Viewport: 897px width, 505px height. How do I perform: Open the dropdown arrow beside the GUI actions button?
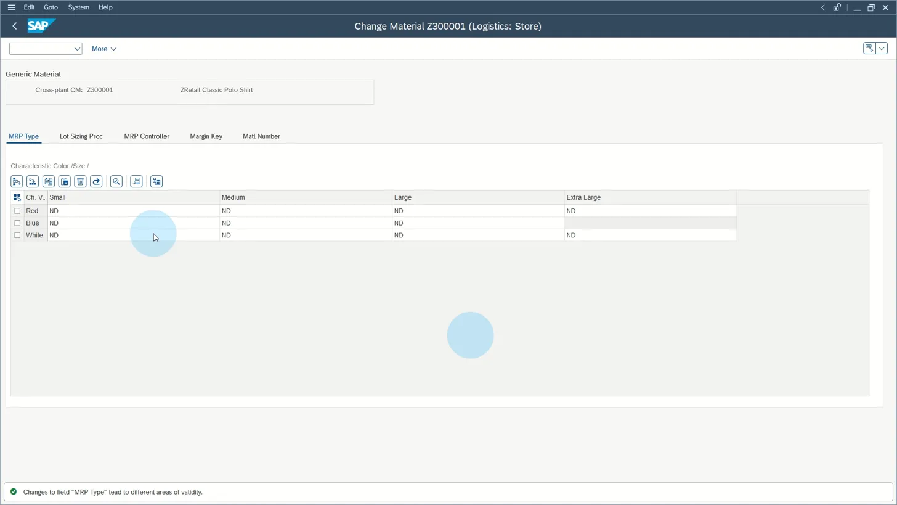pos(882,48)
